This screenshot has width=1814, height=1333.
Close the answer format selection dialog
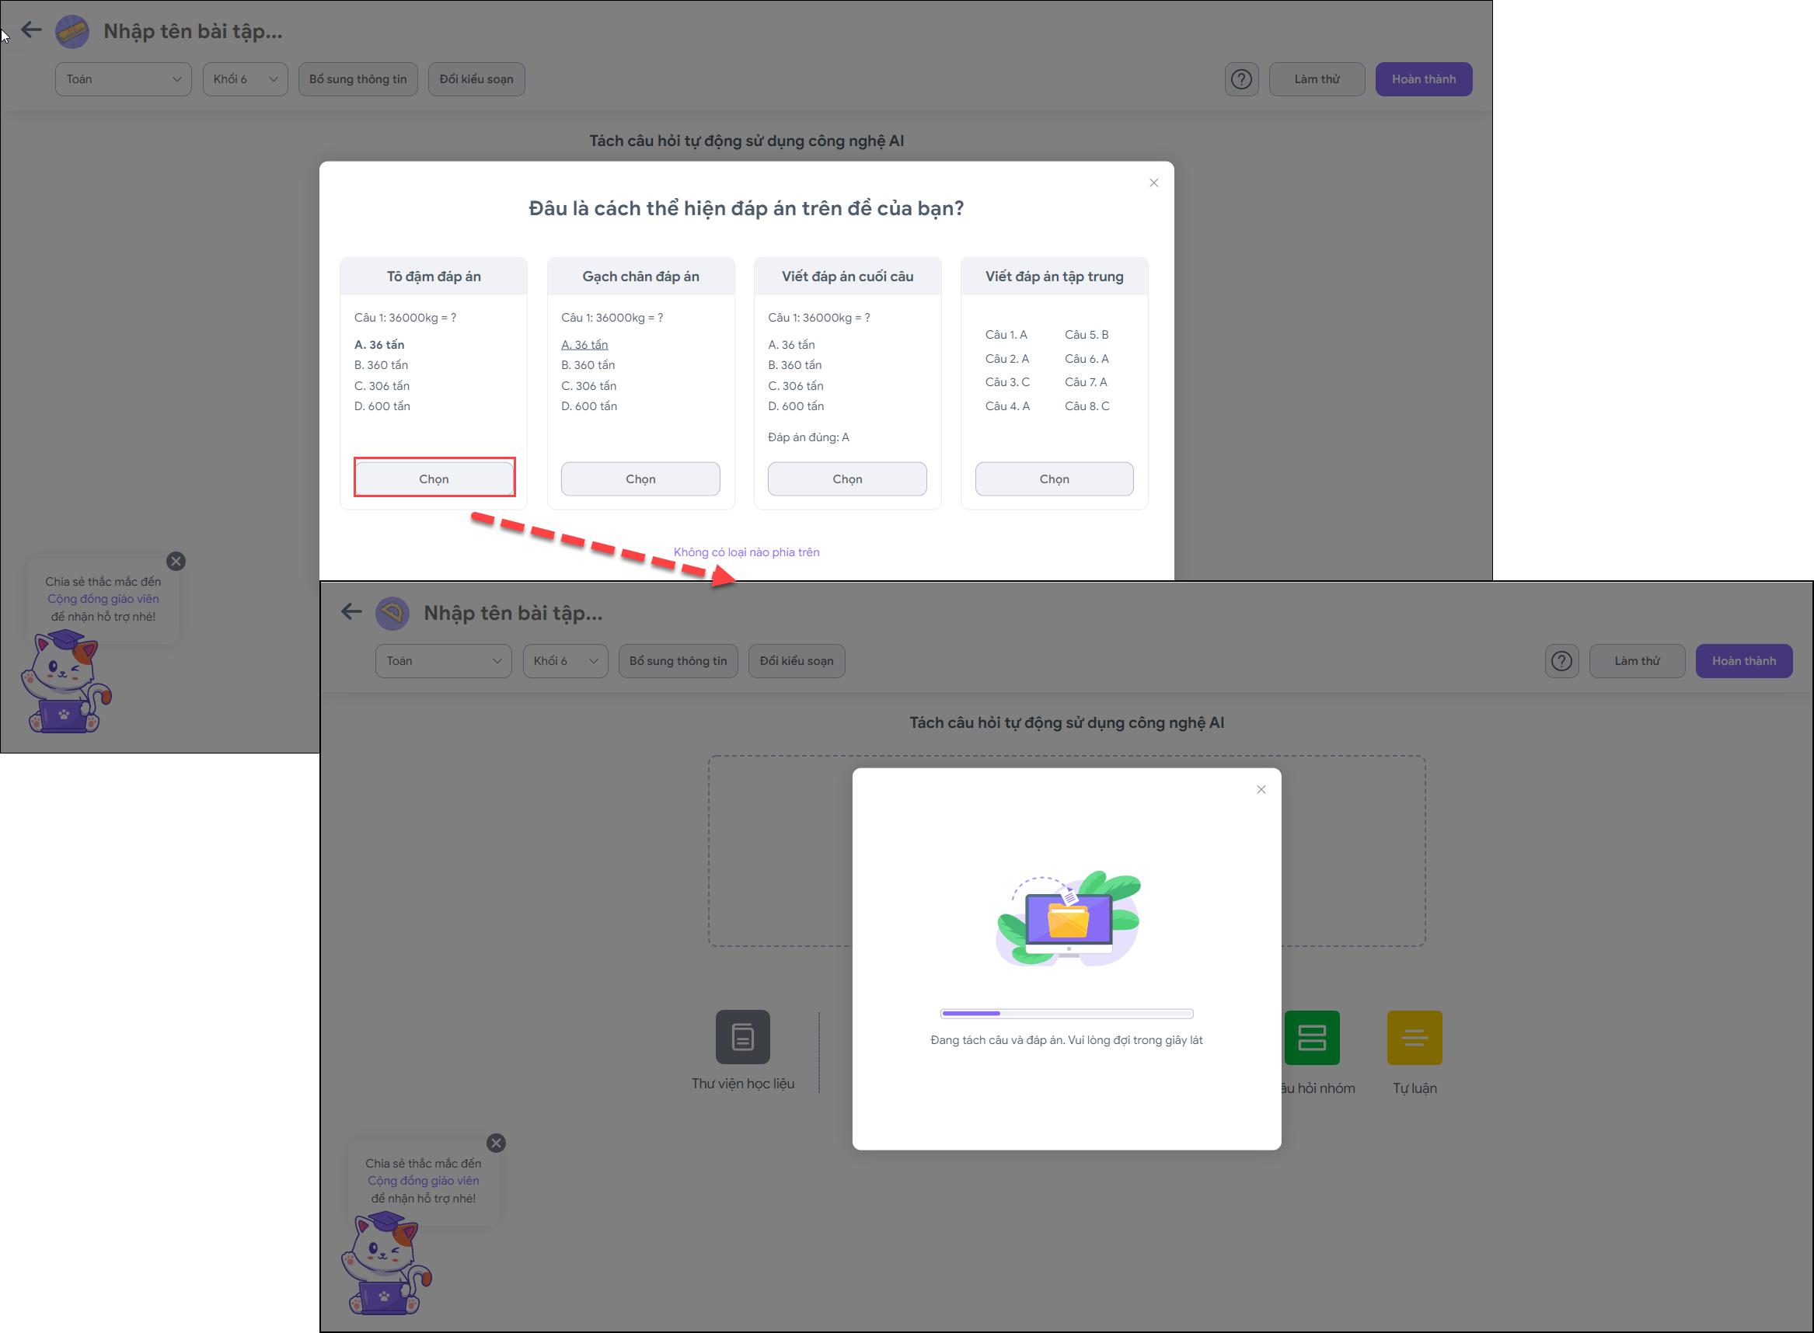coord(1153,183)
